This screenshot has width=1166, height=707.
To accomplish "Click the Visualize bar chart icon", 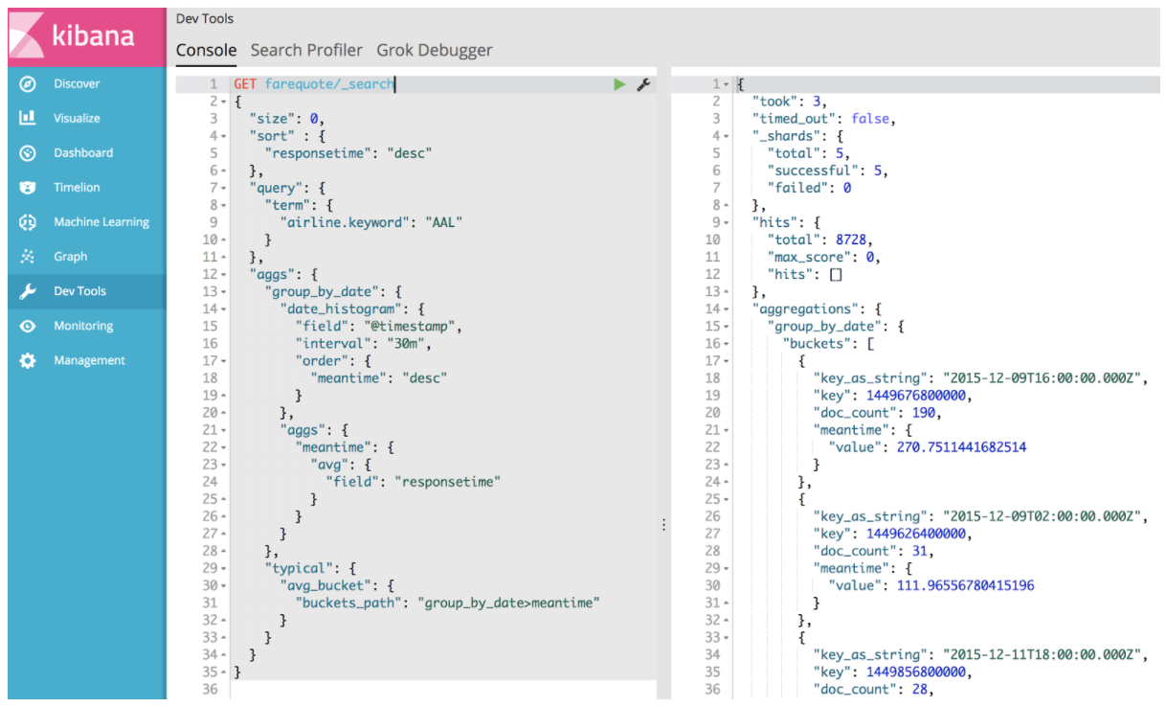I will 28,119.
